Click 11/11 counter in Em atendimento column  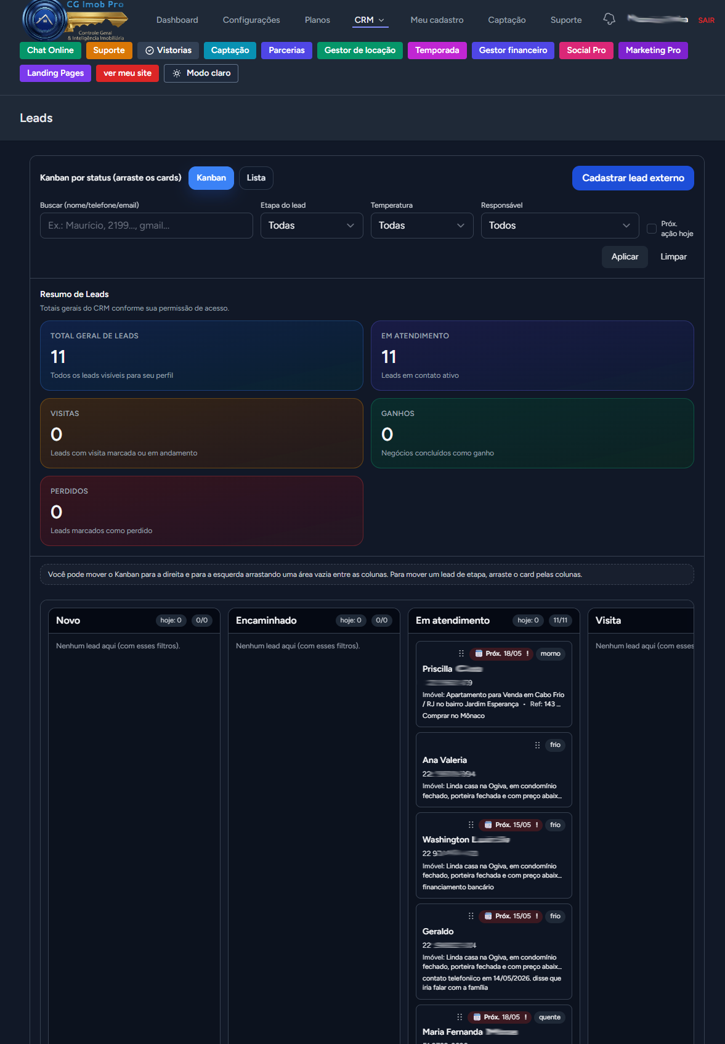tap(560, 621)
